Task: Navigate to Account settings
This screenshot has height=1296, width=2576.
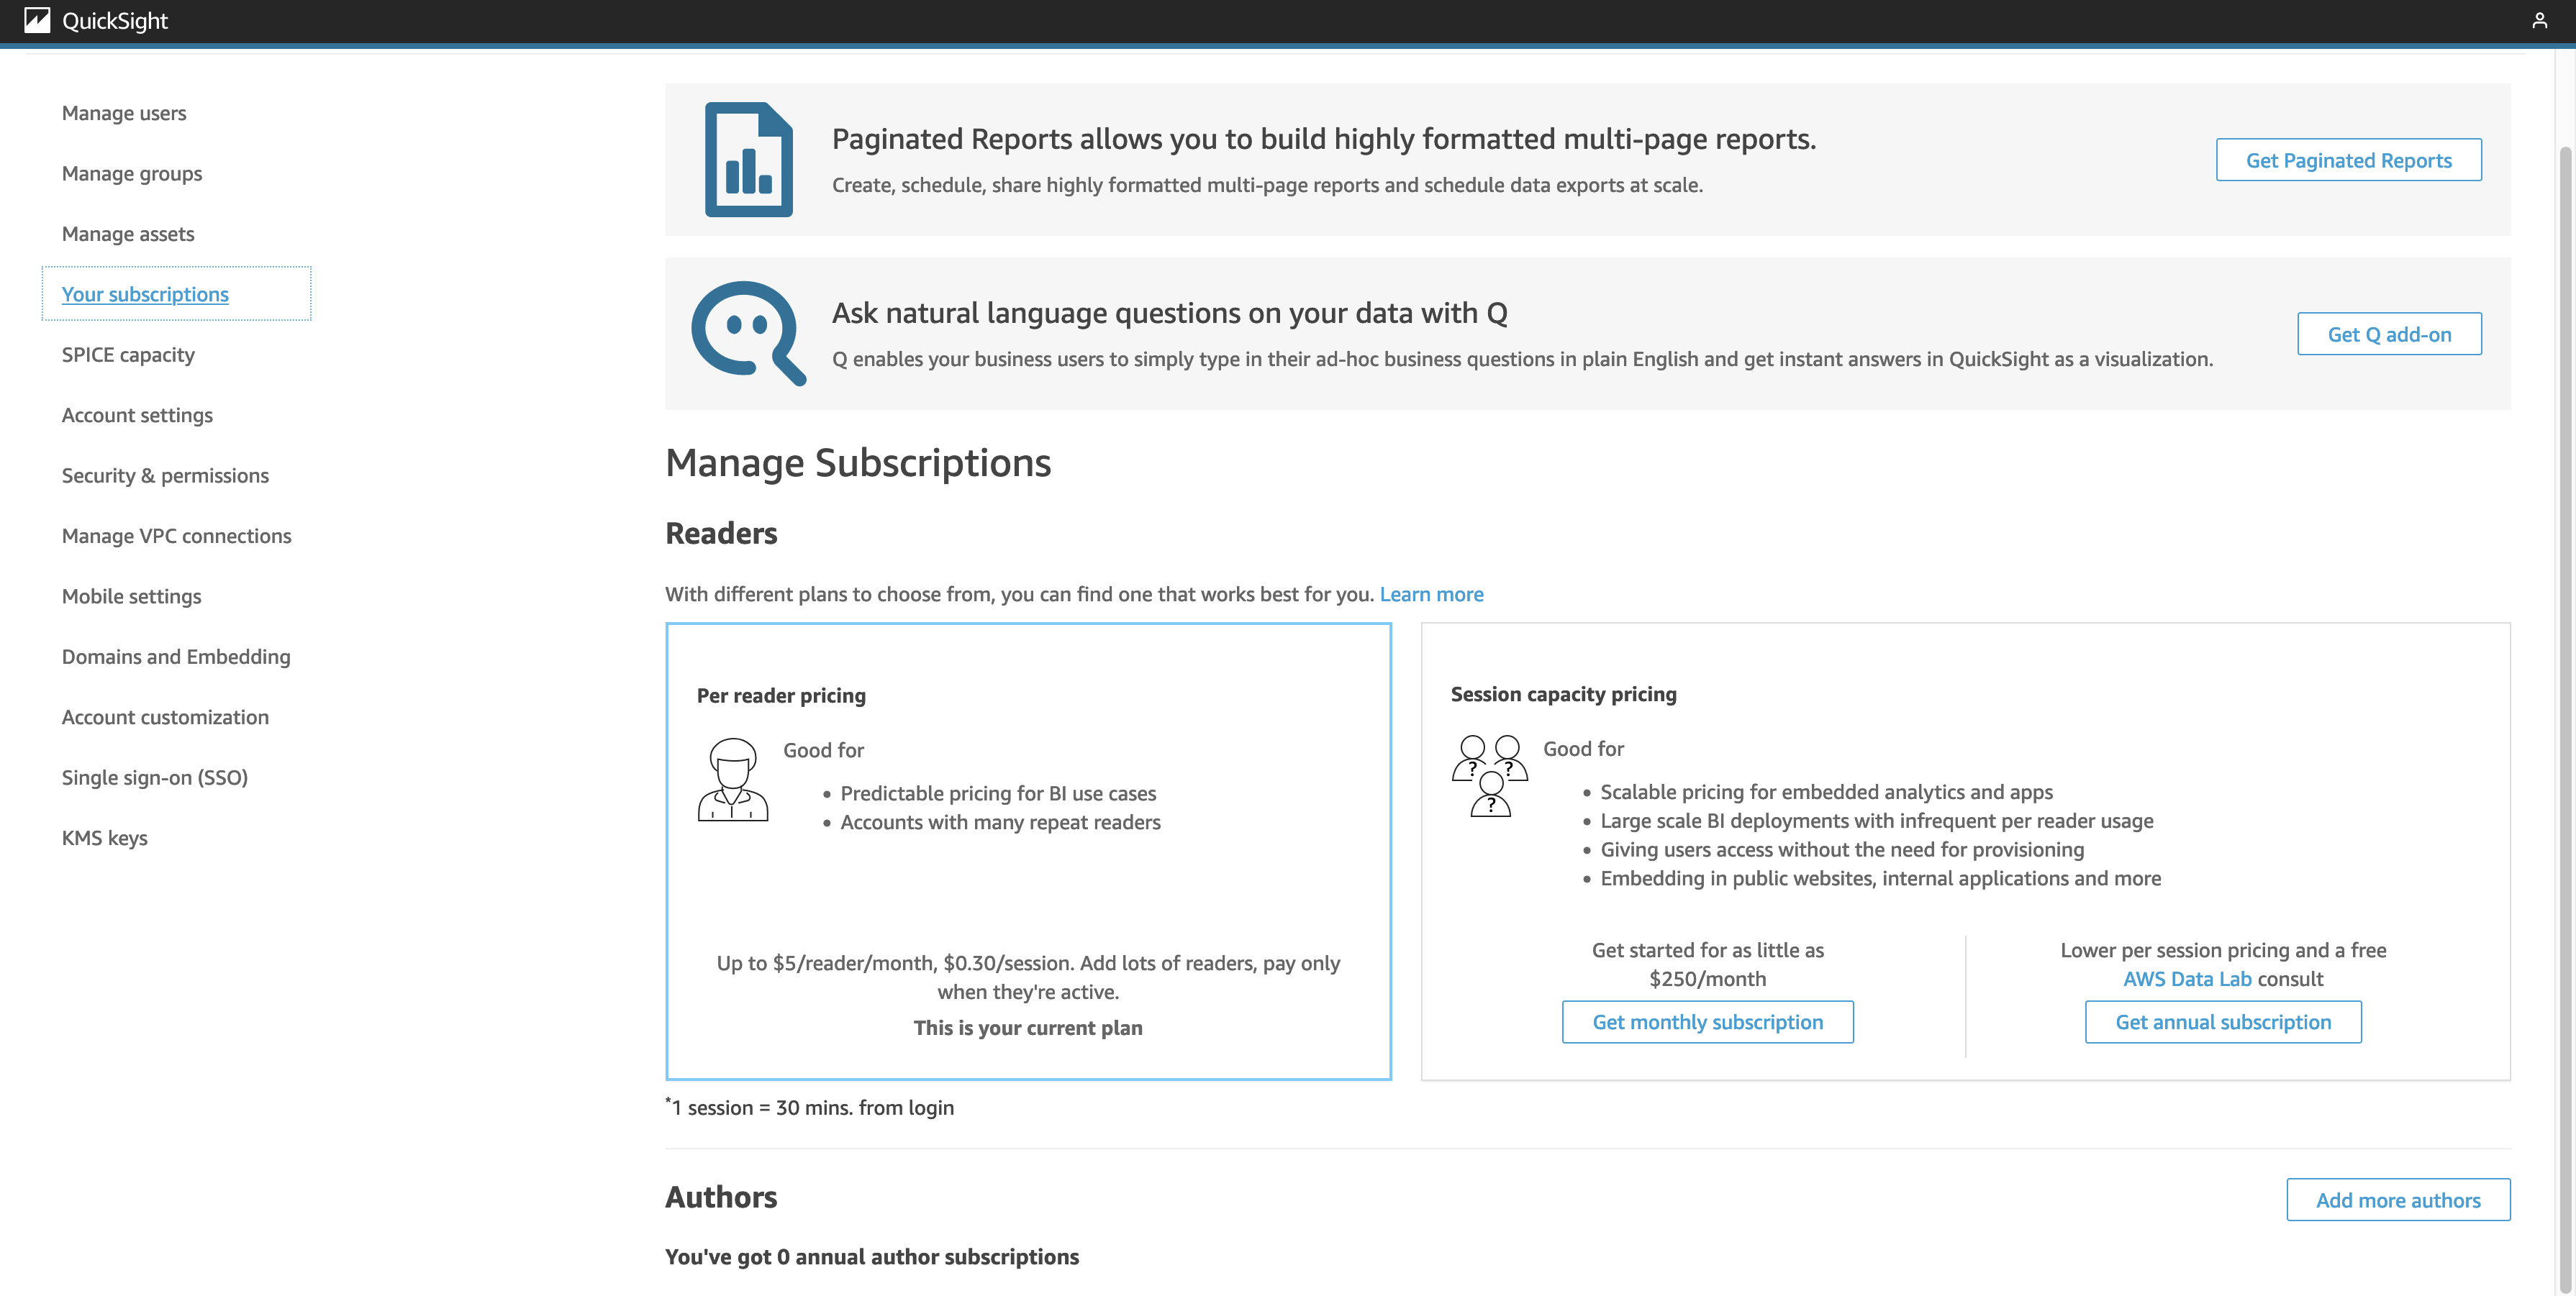Action: click(x=137, y=415)
